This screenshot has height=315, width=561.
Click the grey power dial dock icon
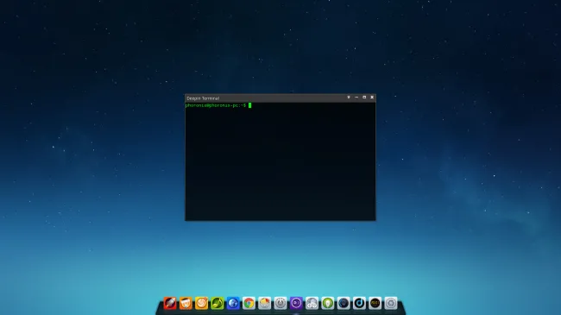[x=280, y=303]
